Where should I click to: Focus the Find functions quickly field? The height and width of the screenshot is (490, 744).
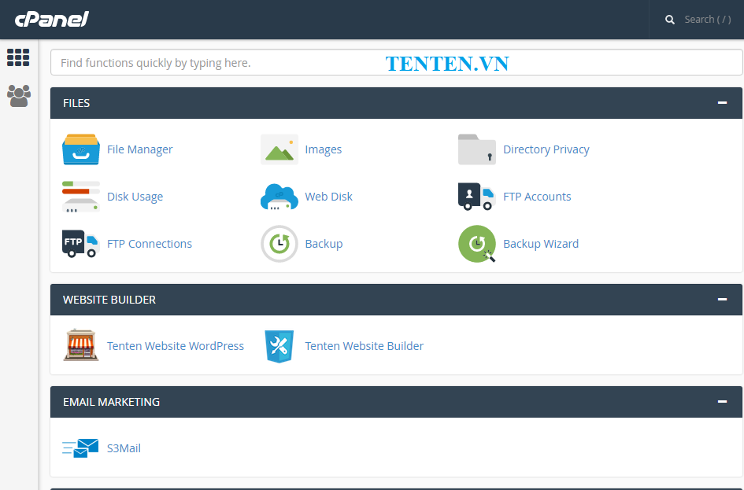[396, 62]
